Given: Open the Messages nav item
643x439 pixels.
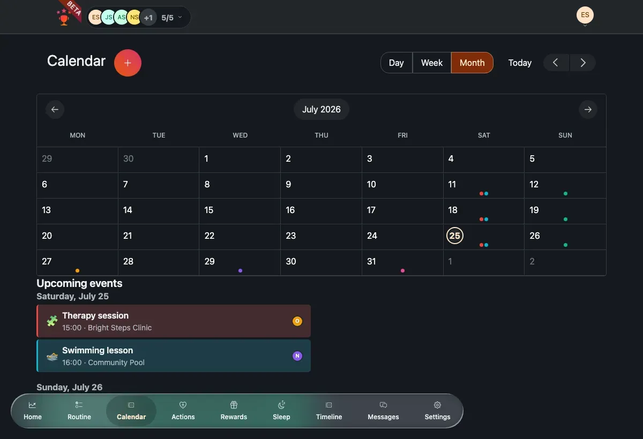Looking at the screenshot, I should click(x=383, y=411).
